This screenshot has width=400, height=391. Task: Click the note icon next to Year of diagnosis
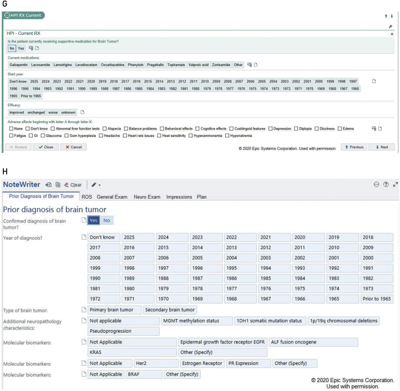(83, 238)
